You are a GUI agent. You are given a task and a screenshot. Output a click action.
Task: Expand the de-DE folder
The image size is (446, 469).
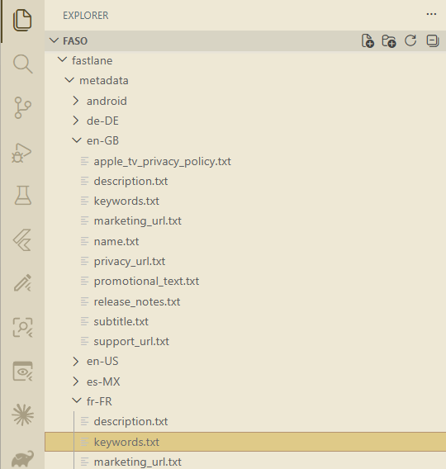click(76, 121)
